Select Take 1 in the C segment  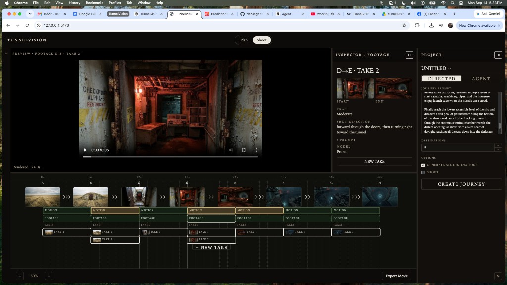pyautogui.click(x=163, y=232)
